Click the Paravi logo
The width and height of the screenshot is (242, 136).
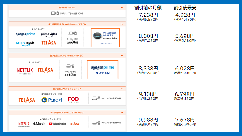point(52,100)
